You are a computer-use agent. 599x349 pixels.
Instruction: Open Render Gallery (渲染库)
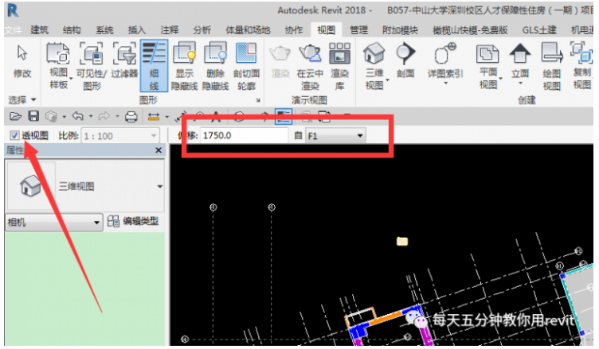tap(339, 66)
